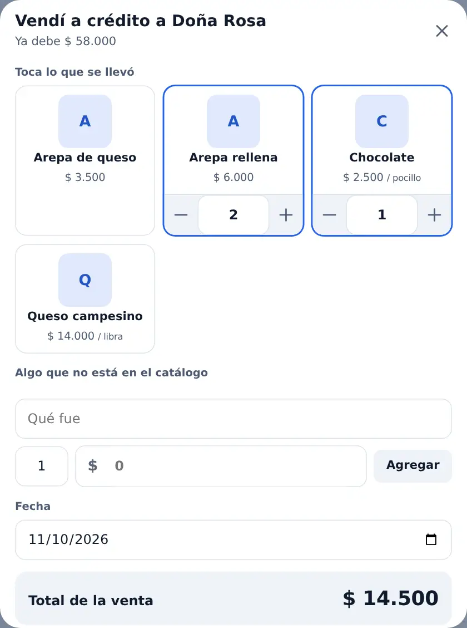
Task: Focus the 'Qué fue' item name field
Action: (x=233, y=419)
